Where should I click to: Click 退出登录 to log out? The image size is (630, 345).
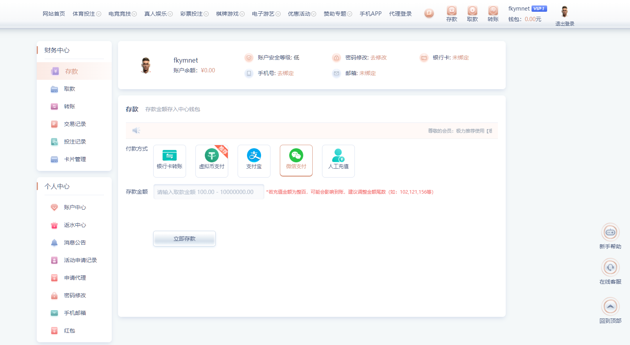565,24
